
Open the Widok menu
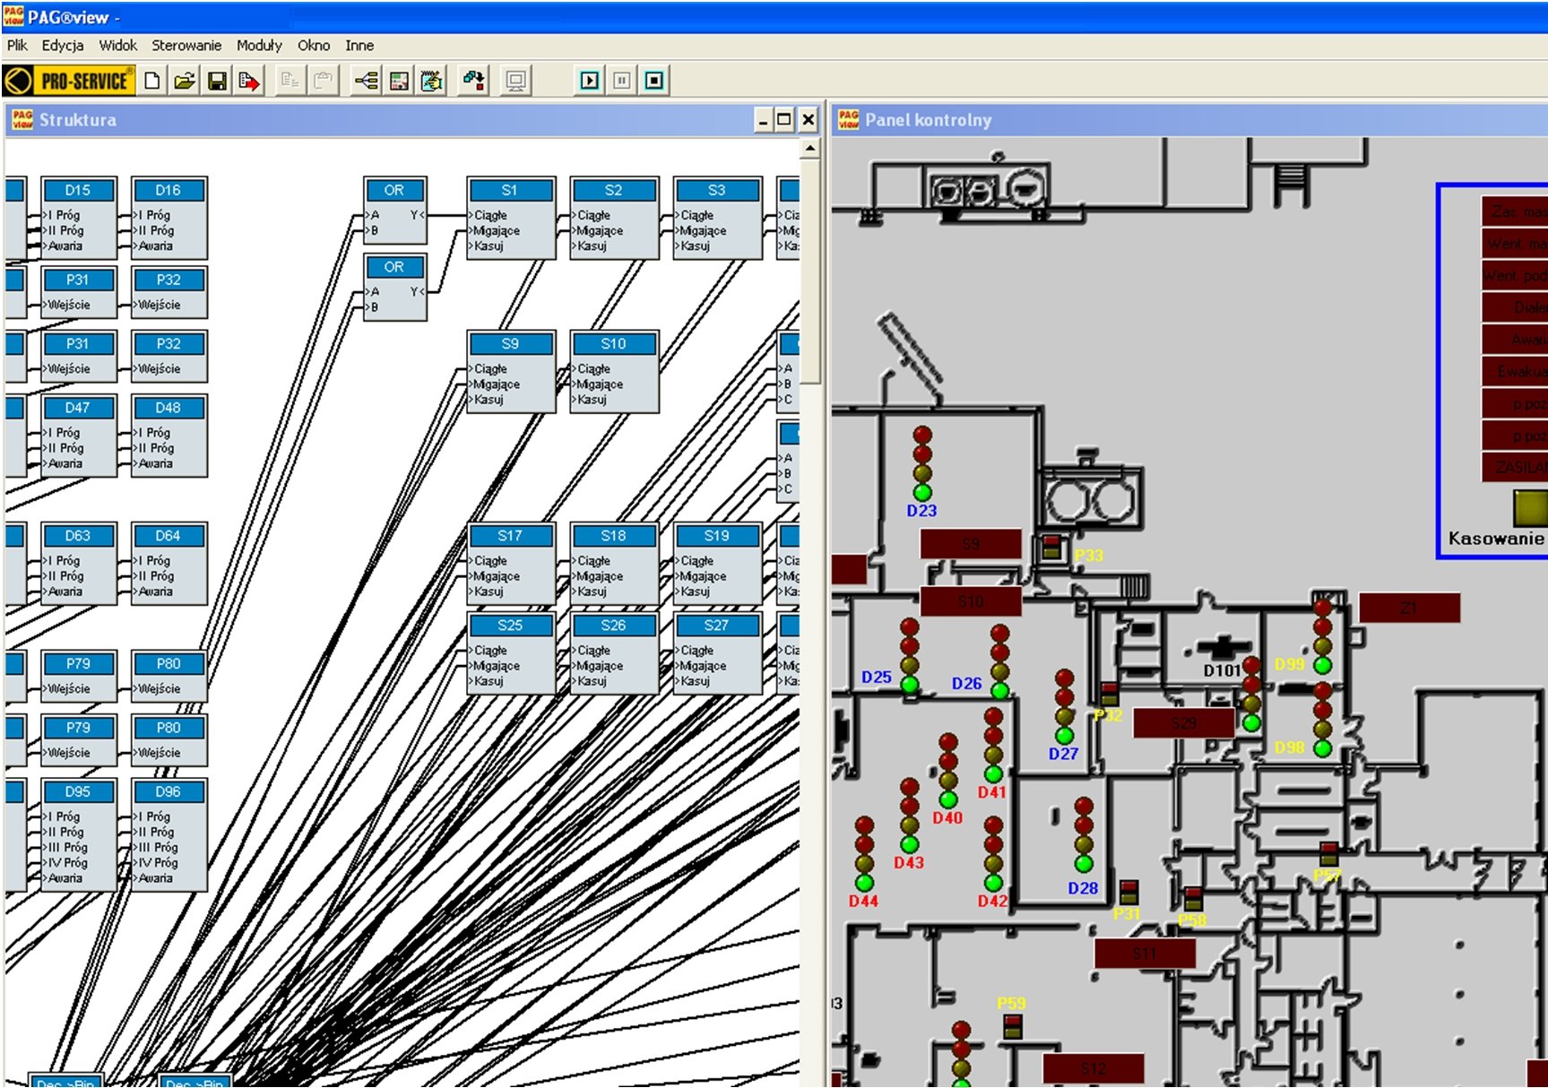coord(117,45)
